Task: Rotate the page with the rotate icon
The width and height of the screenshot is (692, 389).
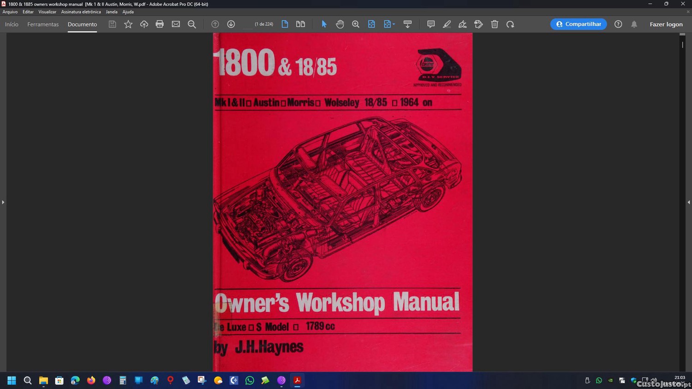Action: click(x=510, y=24)
